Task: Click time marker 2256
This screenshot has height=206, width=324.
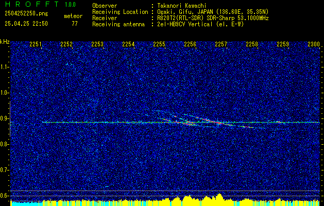Action: coord(190,44)
